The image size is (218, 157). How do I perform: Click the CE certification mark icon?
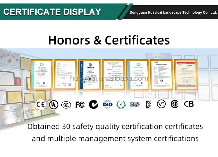click(41, 104)
